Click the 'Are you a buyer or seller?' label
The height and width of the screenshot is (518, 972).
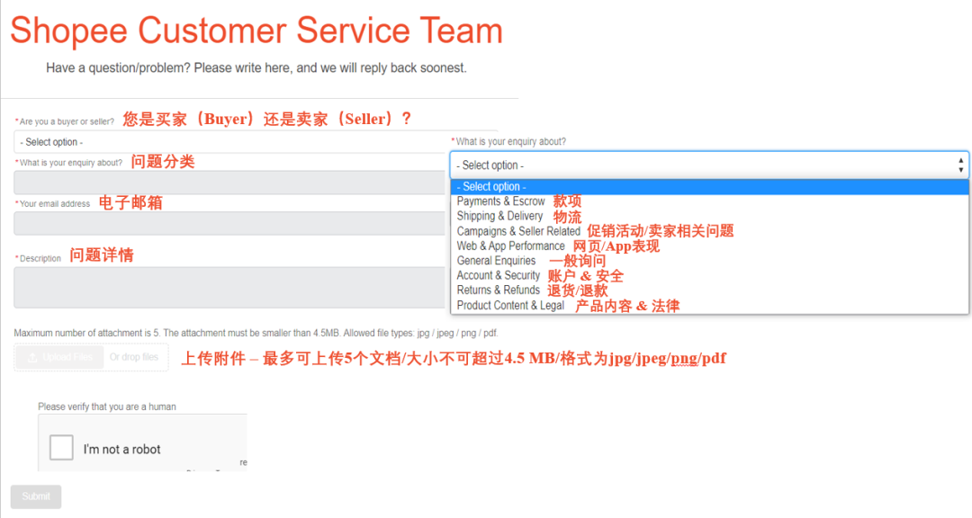[x=67, y=121]
